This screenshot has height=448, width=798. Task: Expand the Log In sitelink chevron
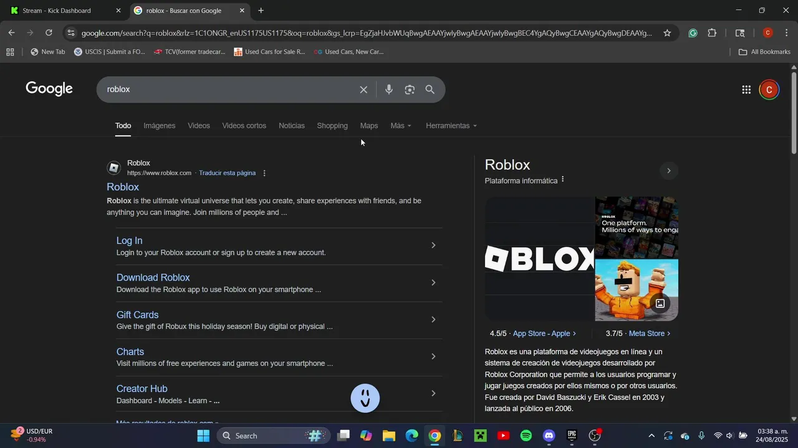coord(434,245)
